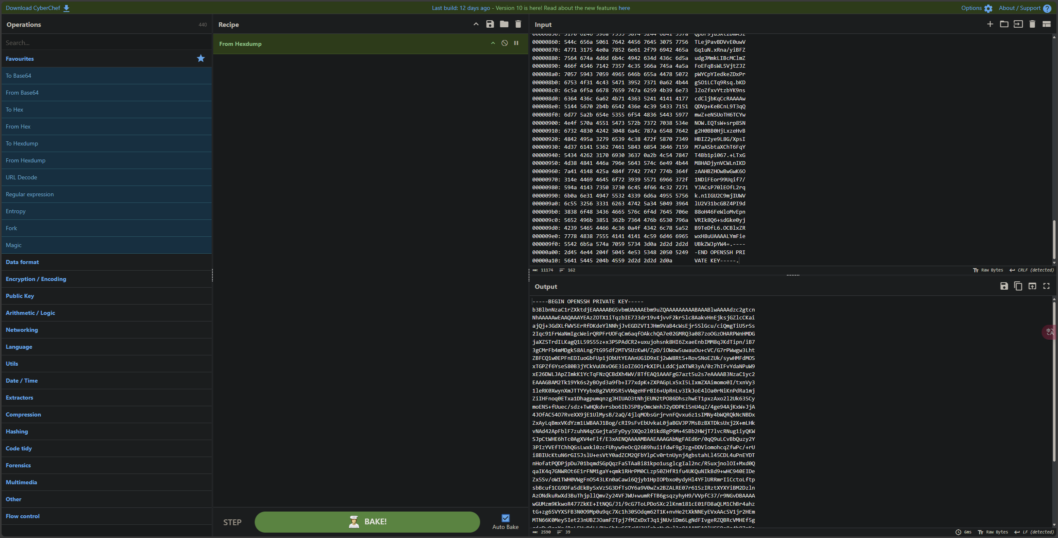The image size is (1058, 538).
Task: Clear the recipe with the trash icon
Action: click(x=518, y=24)
